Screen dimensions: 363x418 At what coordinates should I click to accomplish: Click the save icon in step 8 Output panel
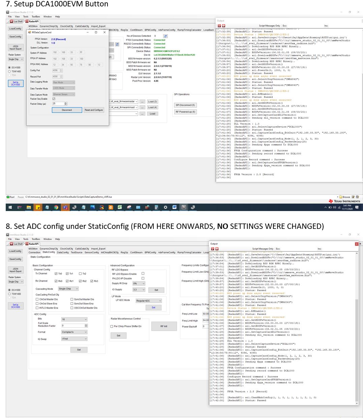212,249
